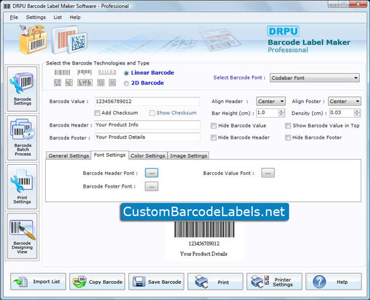
Task: Toggle the Hide Barcode Footer checkbox
Action: pos(288,137)
